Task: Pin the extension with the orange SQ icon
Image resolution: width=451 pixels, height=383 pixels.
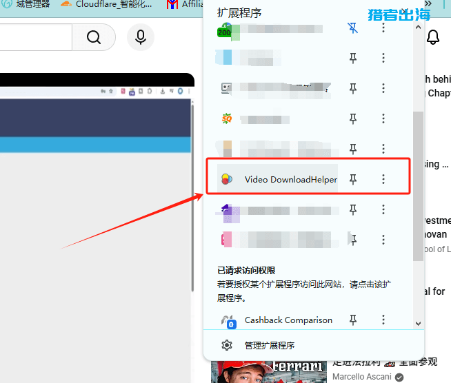Action: tap(353, 118)
